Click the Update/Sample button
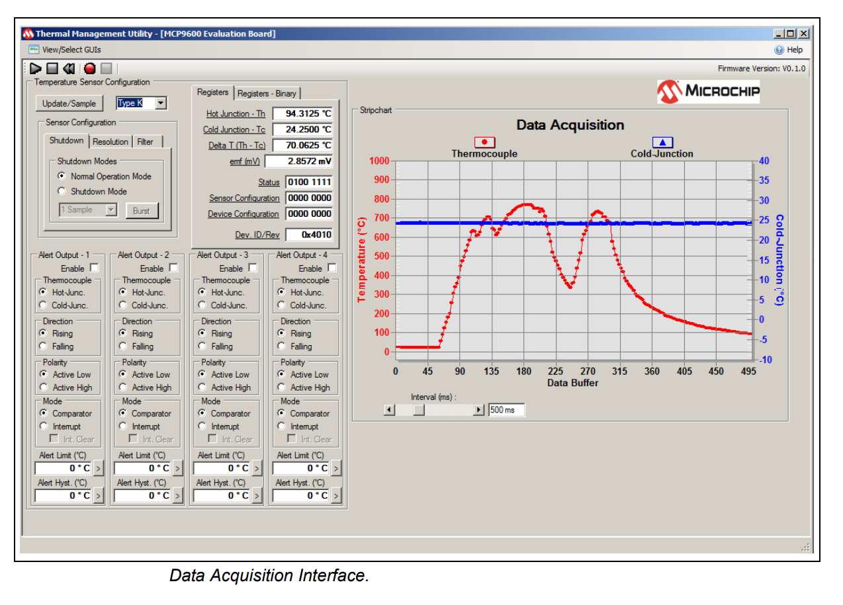The height and width of the screenshot is (605, 843). 69,104
